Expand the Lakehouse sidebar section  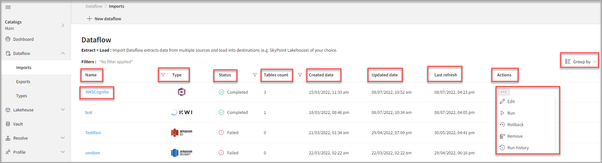pyautogui.click(x=63, y=110)
